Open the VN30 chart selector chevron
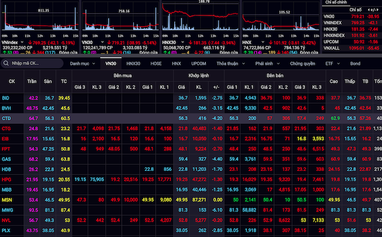This screenshot has height=237, width=382. coord(102,42)
